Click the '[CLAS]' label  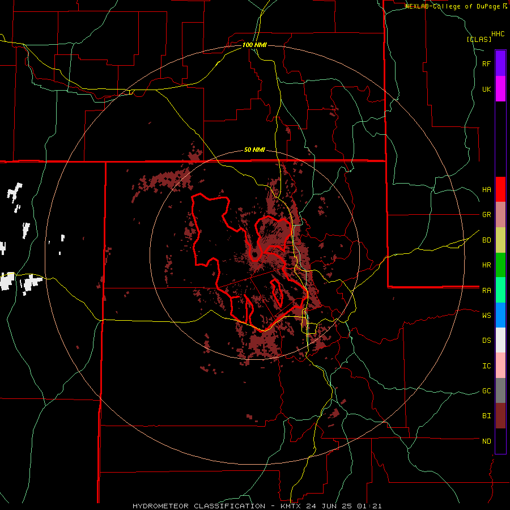pyautogui.click(x=479, y=39)
